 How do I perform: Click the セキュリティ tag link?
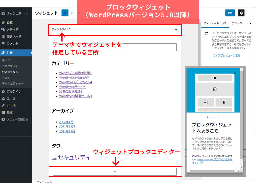(74, 157)
